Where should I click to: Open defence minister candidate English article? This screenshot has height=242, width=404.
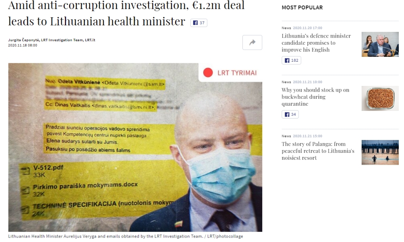pyautogui.click(x=316, y=43)
